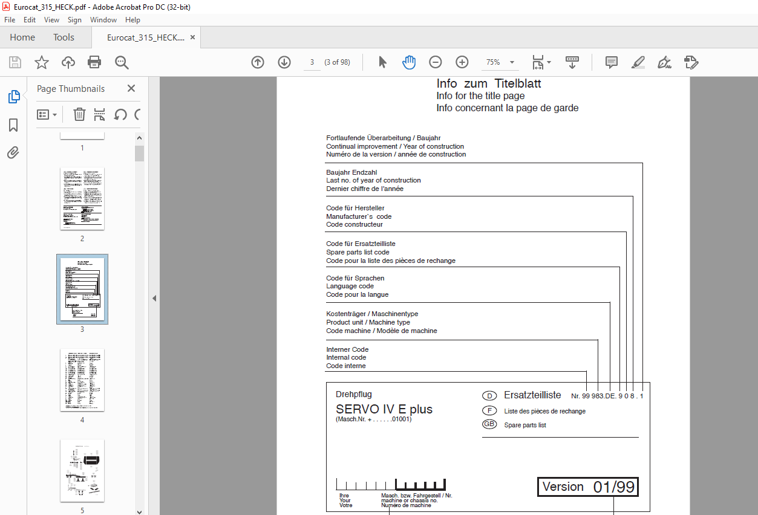Click the 'Info zum Titelblatt' heading
Image resolution: width=758 pixels, height=515 pixels.
tap(489, 83)
